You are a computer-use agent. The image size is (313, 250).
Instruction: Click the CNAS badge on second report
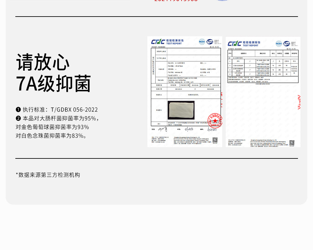pyautogui.click(x=286, y=43)
